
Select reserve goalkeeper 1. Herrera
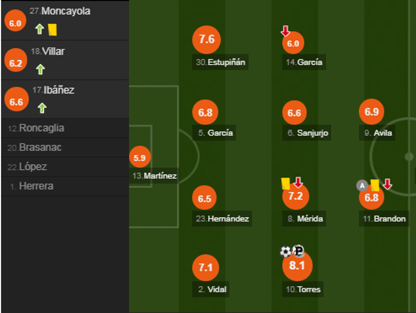[x=31, y=186]
